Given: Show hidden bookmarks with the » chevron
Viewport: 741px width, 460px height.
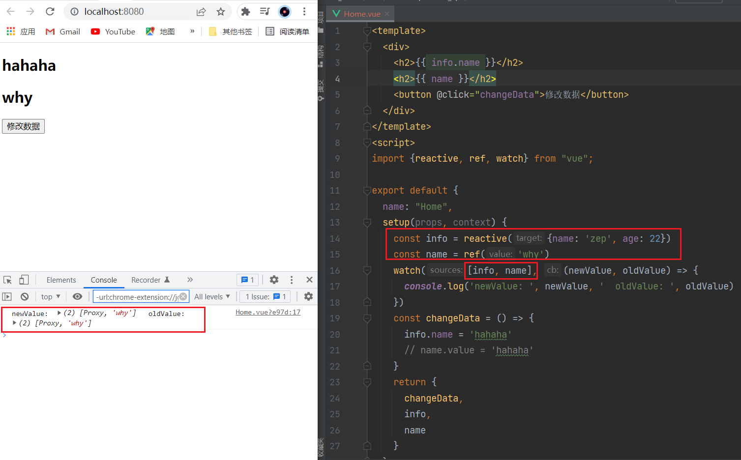Looking at the screenshot, I should (192, 31).
